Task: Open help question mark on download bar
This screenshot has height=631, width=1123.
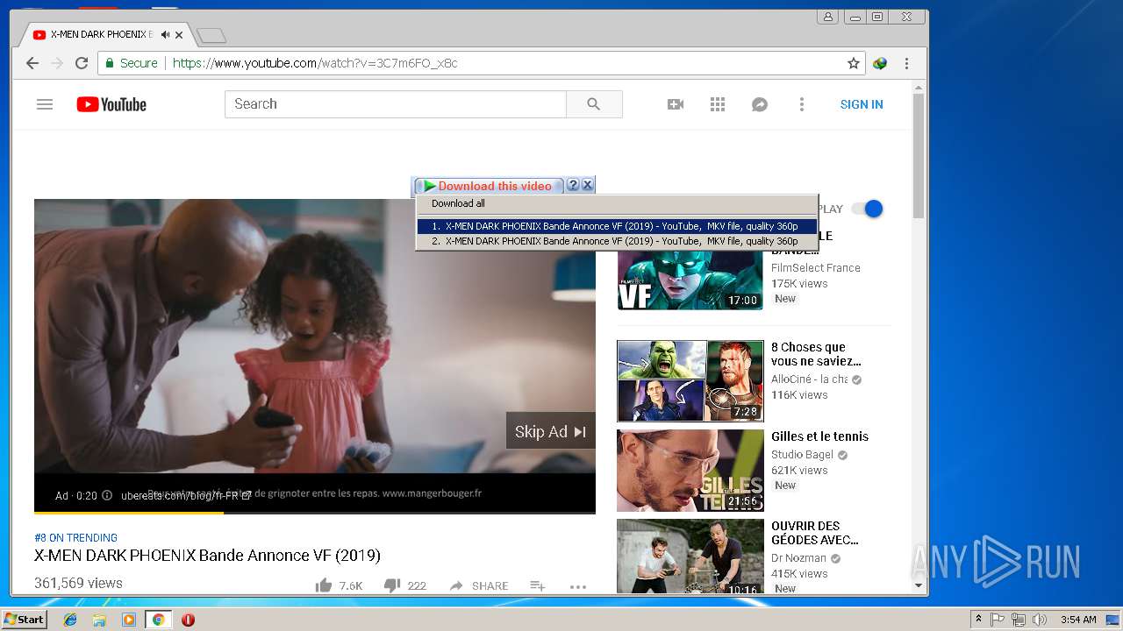Action: coord(573,185)
